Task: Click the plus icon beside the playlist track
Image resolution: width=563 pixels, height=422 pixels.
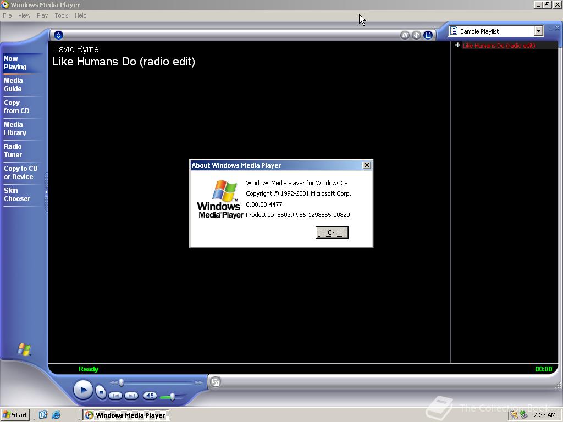Action: click(x=457, y=45)
